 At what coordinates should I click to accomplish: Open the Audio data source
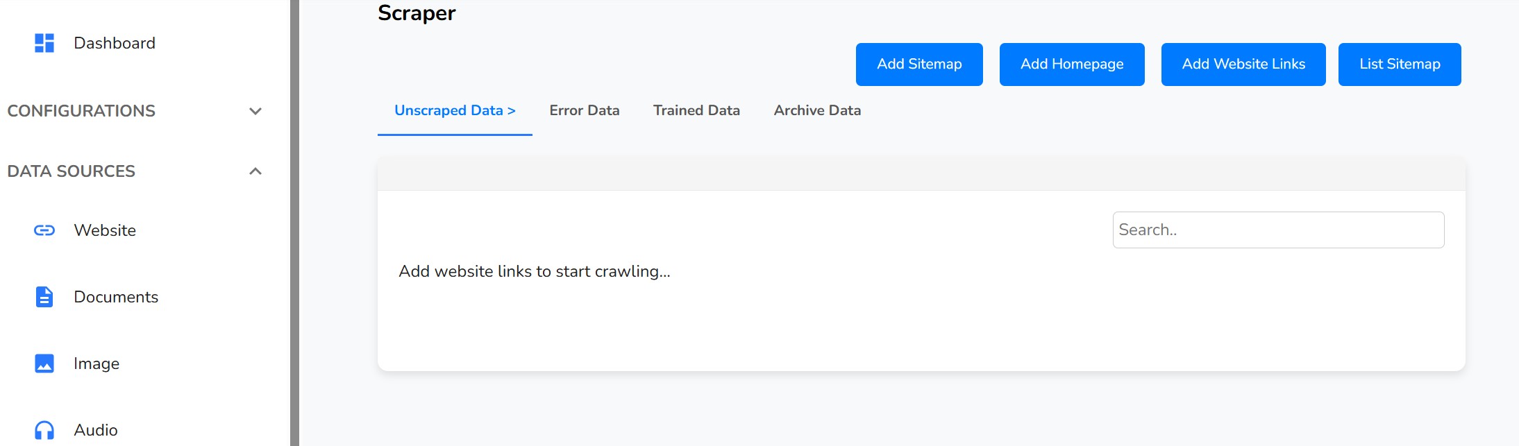96,430
